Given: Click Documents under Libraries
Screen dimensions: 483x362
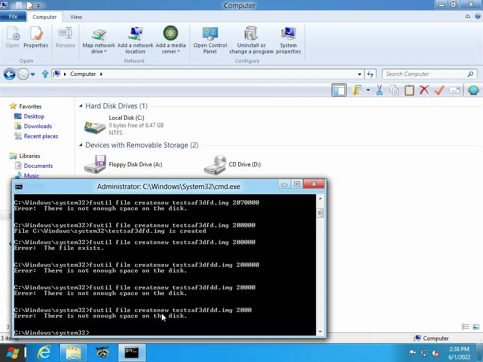Looking at the screenshot, I should tap(39, 166).
